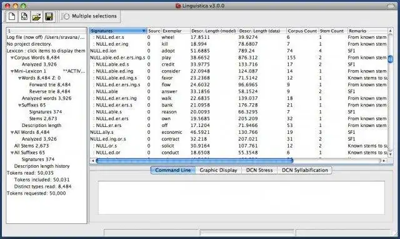Click the table's vertical scrollbar thumb

point(390,59)
